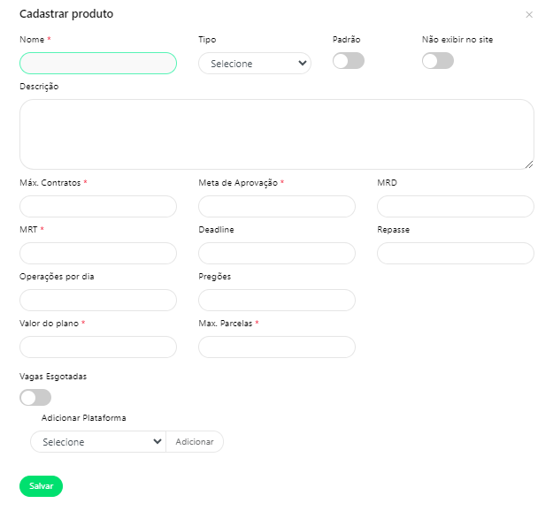Select the Valor do plano field

tap(98, 347)
